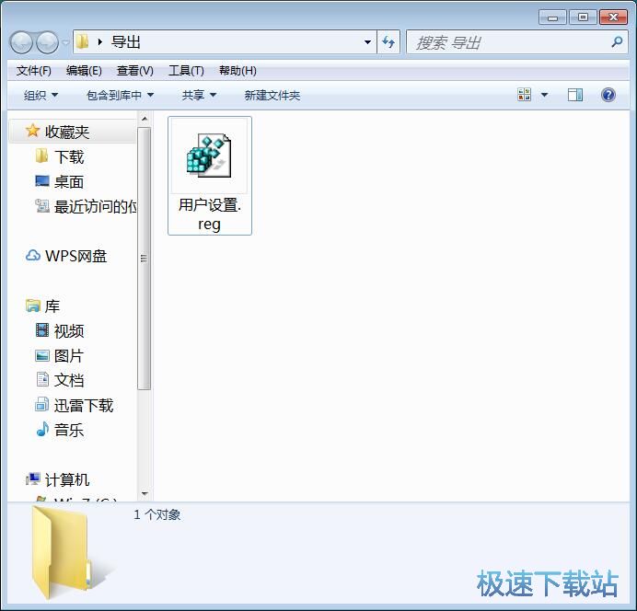This screenshot has height=611, width=637.
Task: Click the 新建文件夹 button
Action: [x=272, y=96]
